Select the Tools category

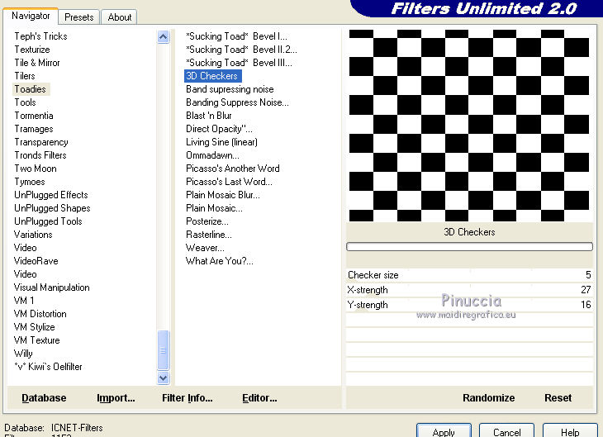25,102
